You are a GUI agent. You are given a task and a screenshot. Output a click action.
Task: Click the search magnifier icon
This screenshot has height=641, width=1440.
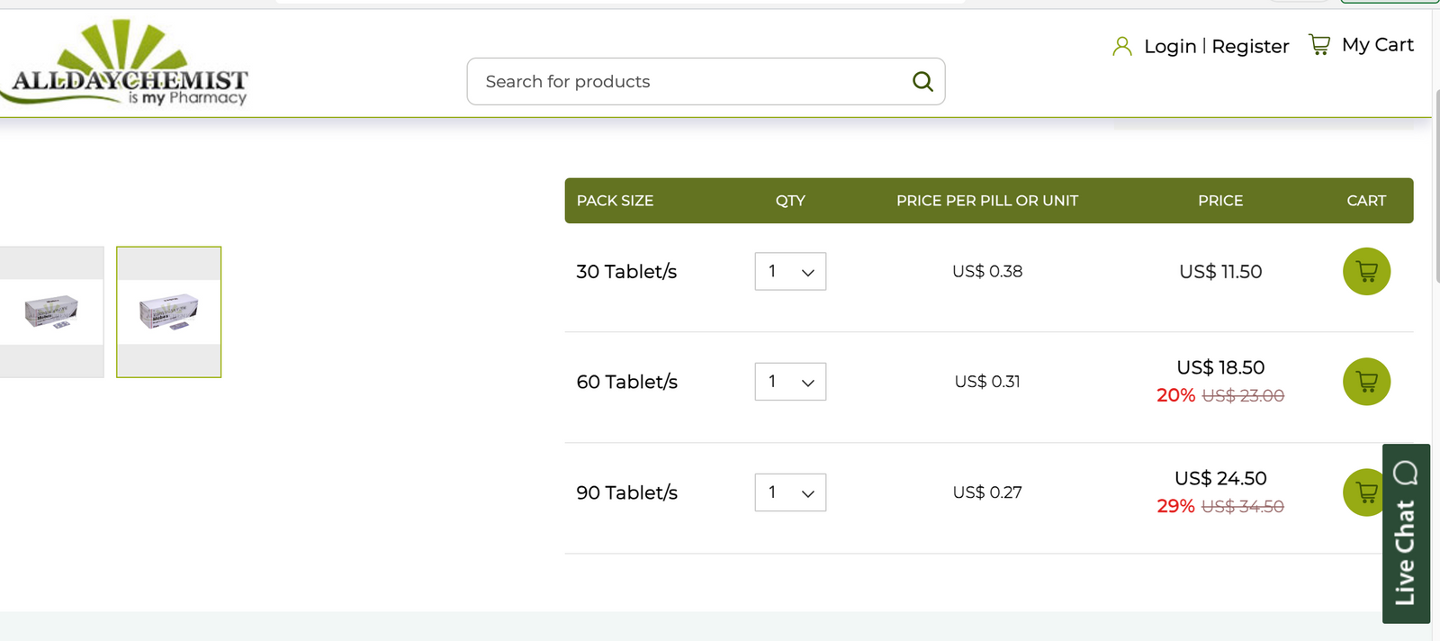(x=922, y=82)
